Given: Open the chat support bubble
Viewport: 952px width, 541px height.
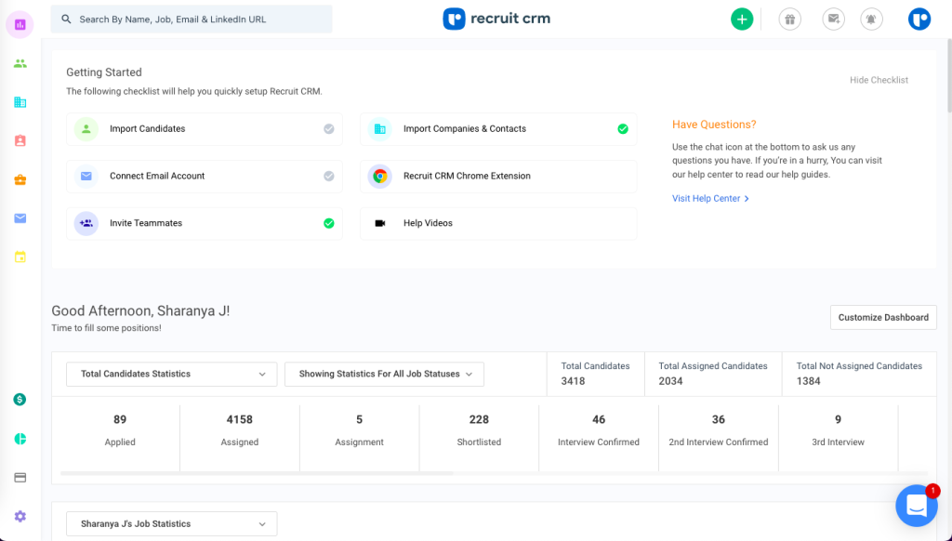Looking at the screenshot, I should coord(916,505).
